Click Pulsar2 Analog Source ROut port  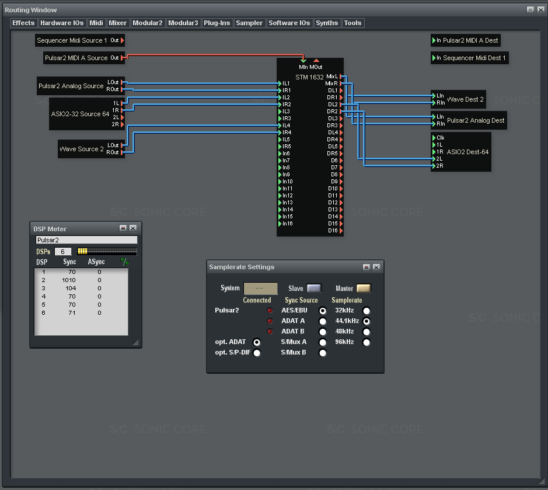pyautogui.click(x=123, y=89)
